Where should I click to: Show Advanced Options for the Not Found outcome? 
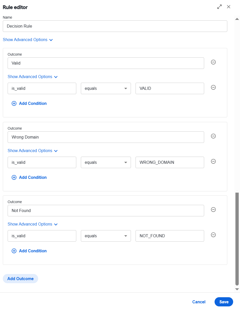click(33, 224)
